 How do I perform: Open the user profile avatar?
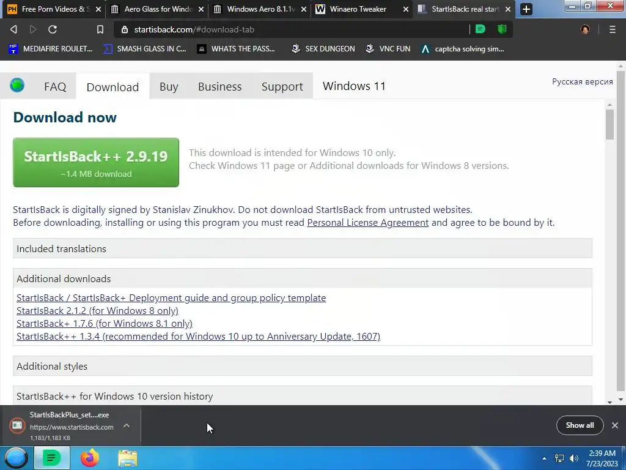585,29
